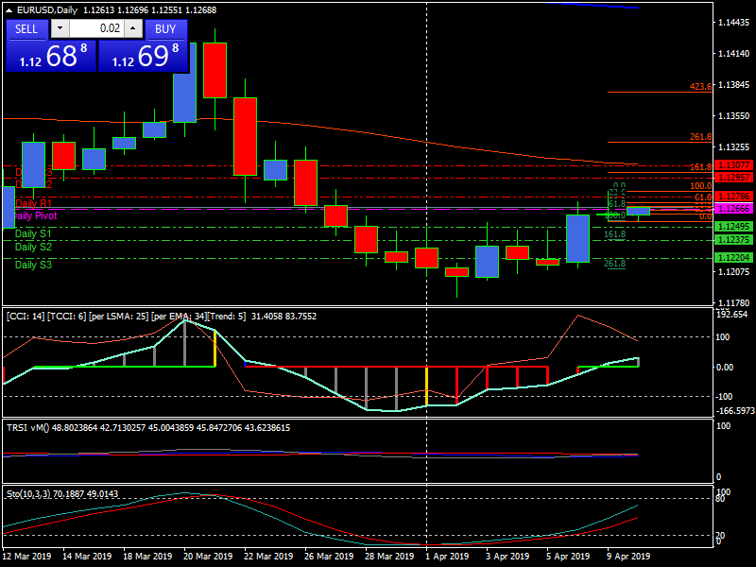The width and height of the screenshot is (756, 567).
Task: Select the red 1.12957 price label
Action: click(733, 178)
